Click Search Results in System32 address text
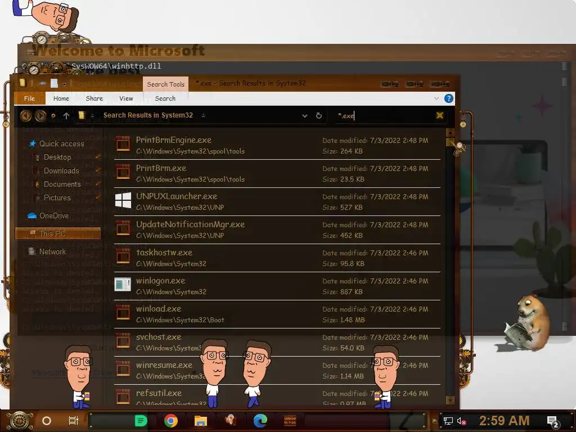The height and width of the screenshot is (432, 576). pyautogui.click(x=148, y=115)
